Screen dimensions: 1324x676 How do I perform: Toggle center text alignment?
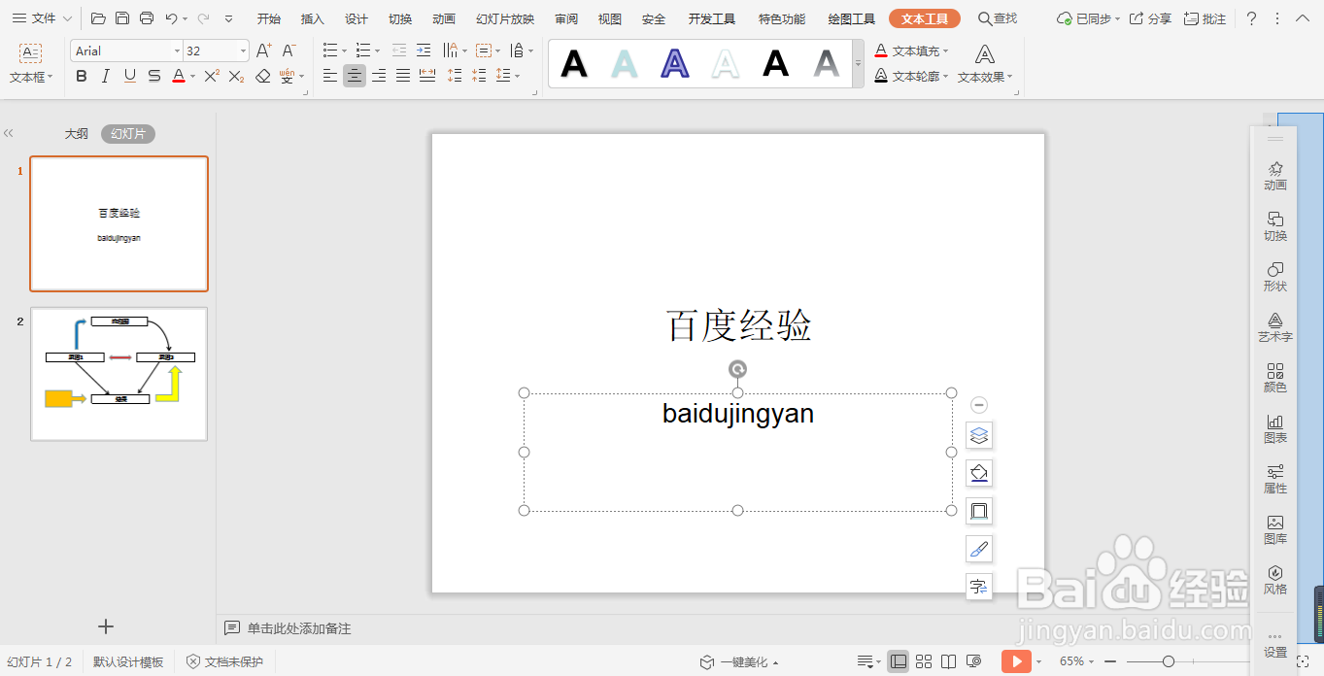pyautogui.click(x=355, y=76)
